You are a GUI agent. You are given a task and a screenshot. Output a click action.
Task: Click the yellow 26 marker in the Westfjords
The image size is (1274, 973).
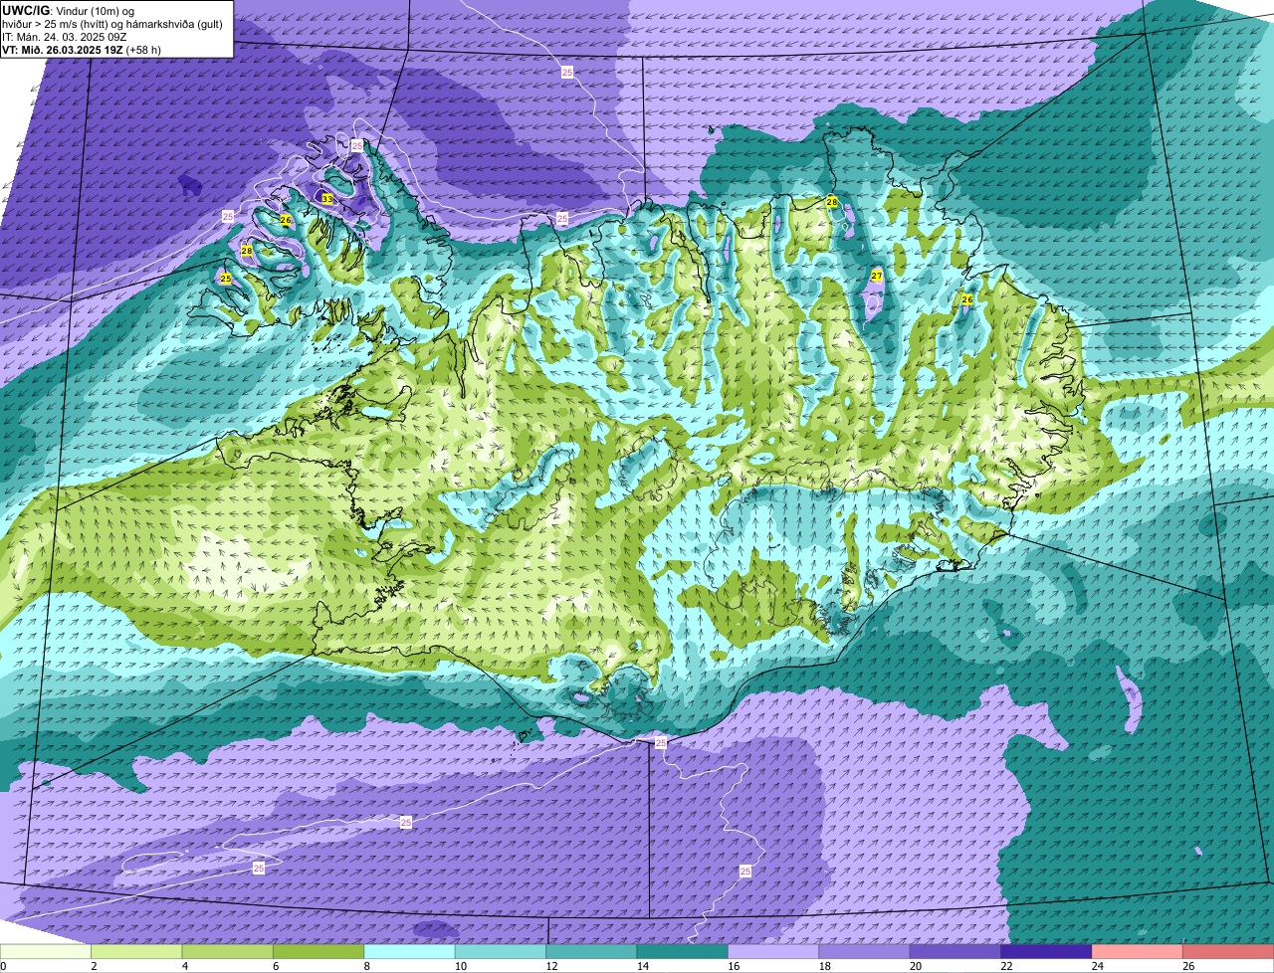pos(286,220)
